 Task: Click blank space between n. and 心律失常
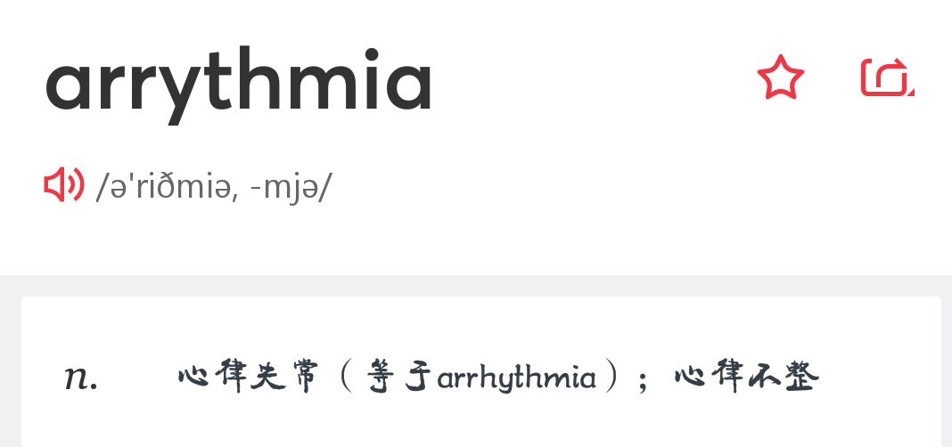[x=138, y=378]
